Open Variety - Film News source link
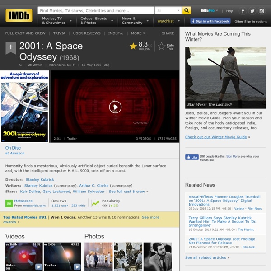 click(248, 209)
